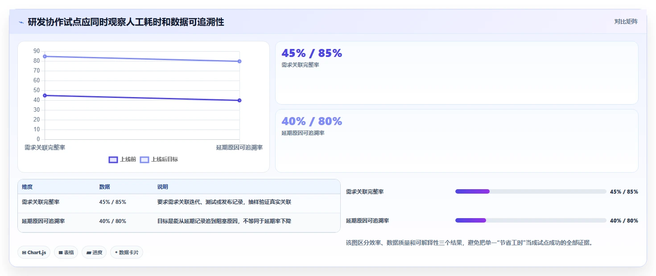
Task: Click the 上线后目标 data point at 80
Action: pos(239,61)
